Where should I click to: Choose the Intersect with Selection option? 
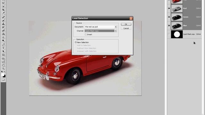point(76,51)
